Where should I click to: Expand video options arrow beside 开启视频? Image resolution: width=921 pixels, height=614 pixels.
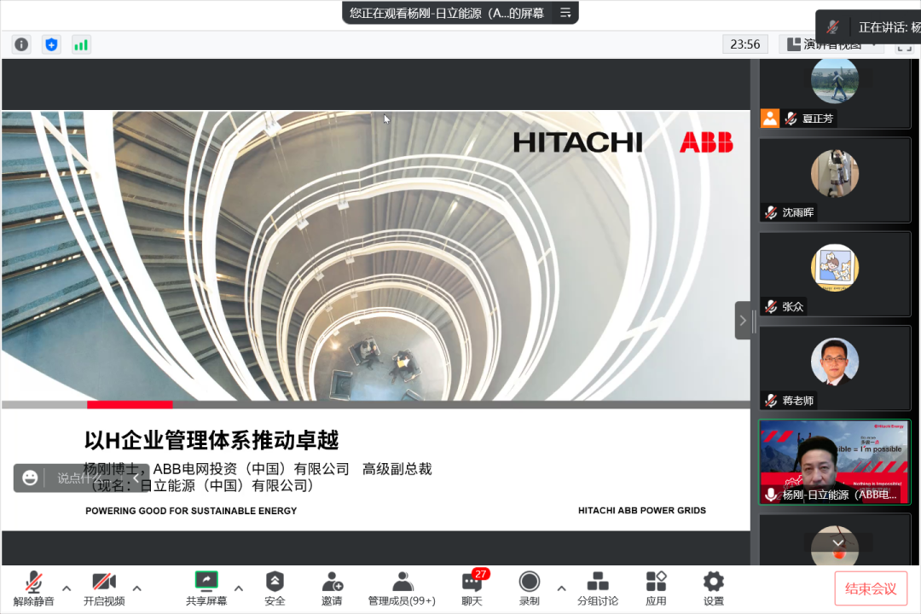click(x=136, y=588)
